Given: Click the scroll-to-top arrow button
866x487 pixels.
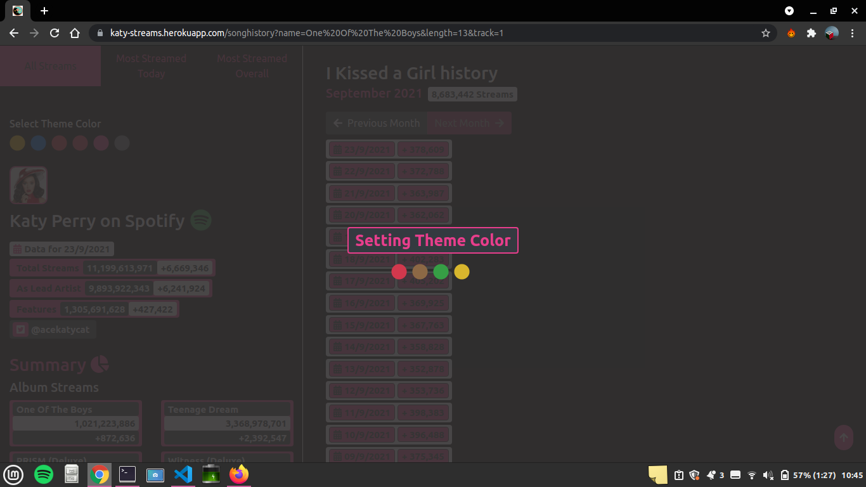Looking at the screenshot, I should click(843, 438).
